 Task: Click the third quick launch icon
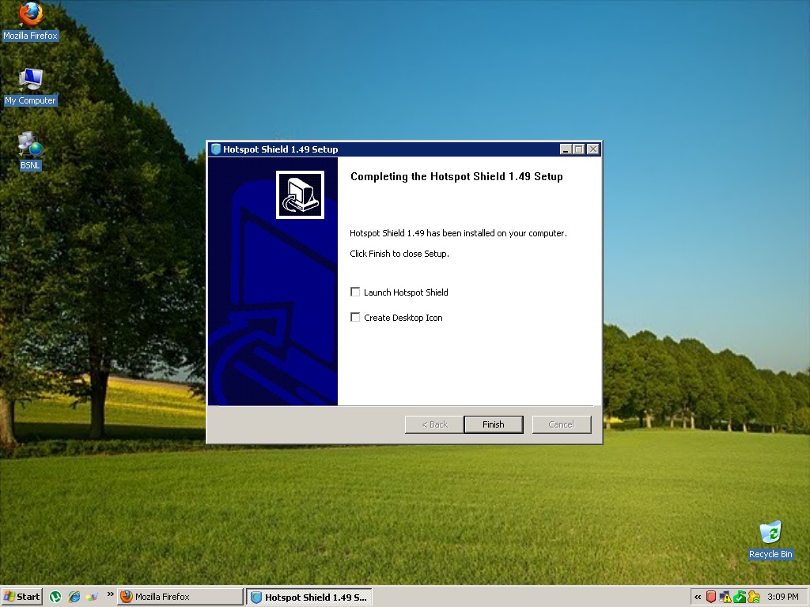coord(92,598)
